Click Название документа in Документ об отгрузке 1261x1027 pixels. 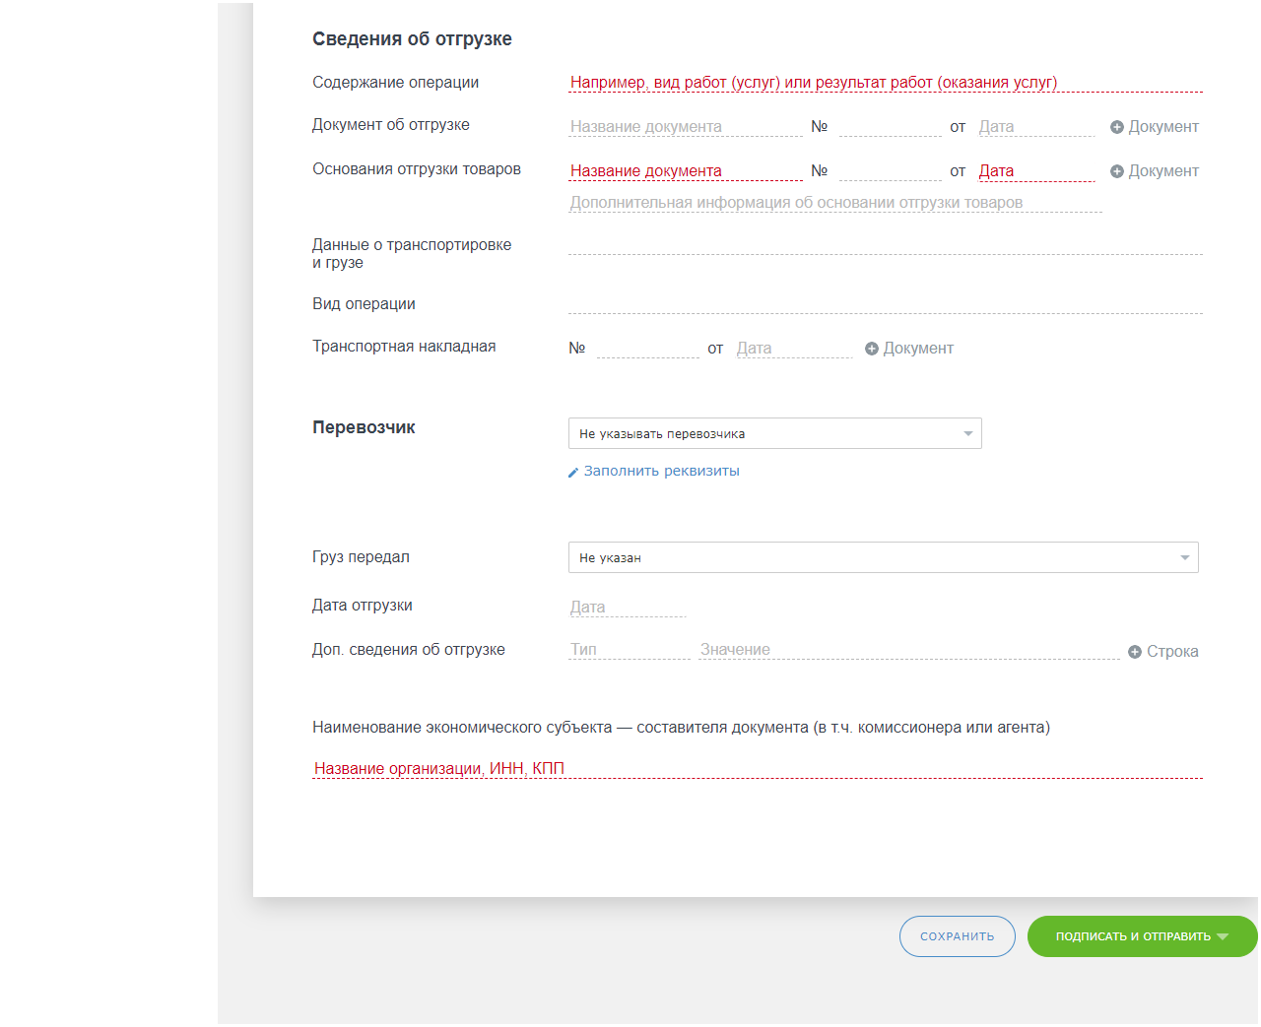pyautogui.click(x=686, y=127)
